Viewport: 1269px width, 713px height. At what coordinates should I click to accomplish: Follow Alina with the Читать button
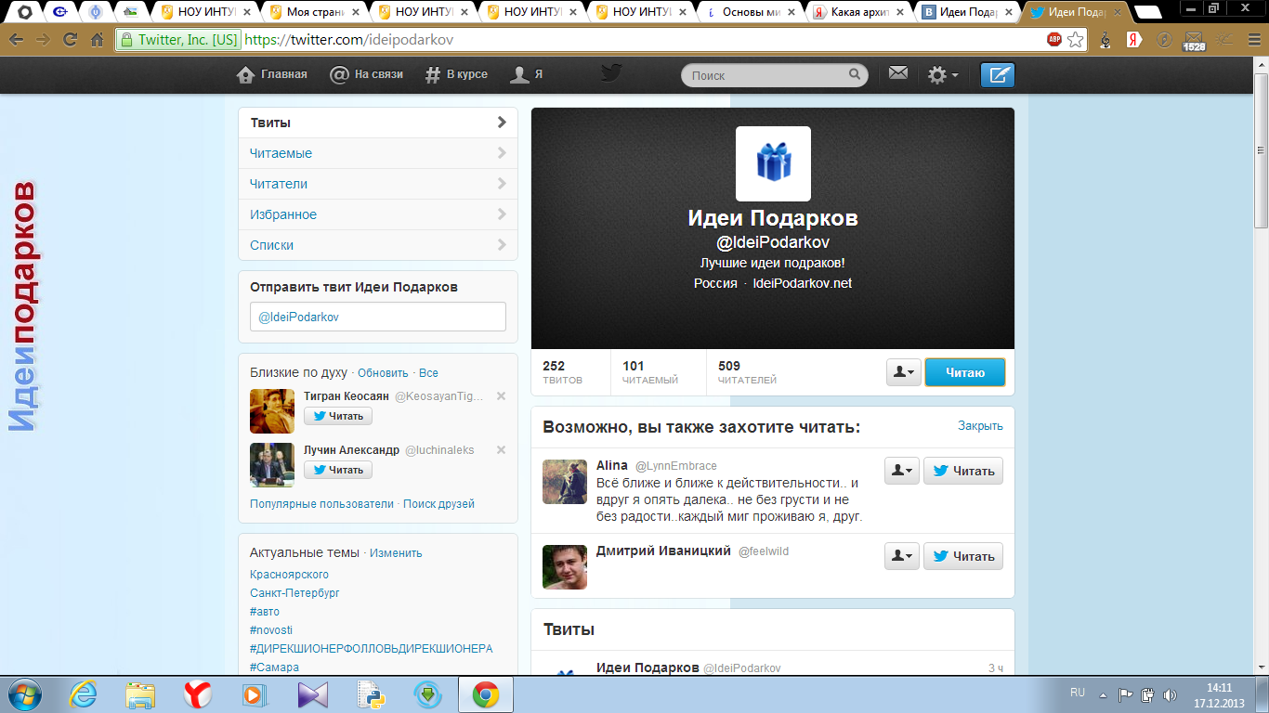(x=963, y=471)
